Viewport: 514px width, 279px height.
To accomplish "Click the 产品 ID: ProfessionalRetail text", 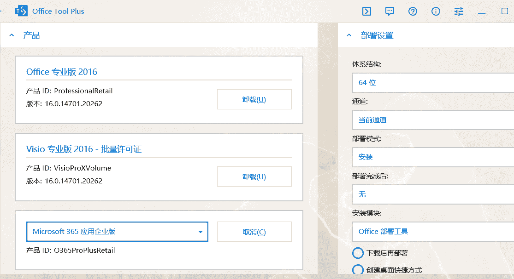I will [x=69, y=91].
